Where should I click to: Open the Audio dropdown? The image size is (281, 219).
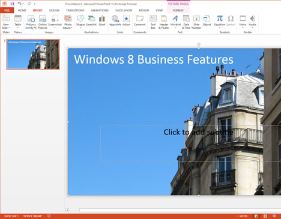[x=252, y=28]
